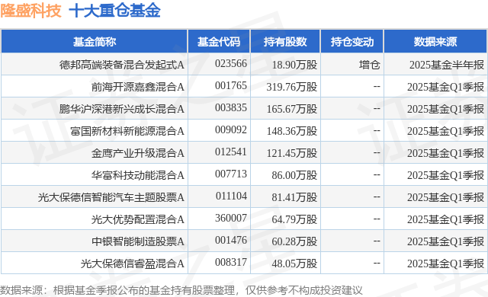Click the 隆盛科技 title text
The width and height of the screenshot is (488, 297).
[30, 11]
